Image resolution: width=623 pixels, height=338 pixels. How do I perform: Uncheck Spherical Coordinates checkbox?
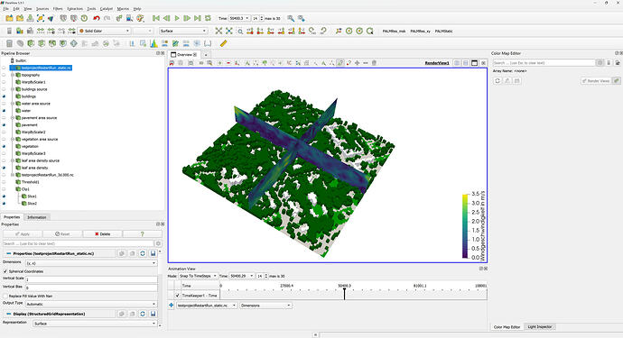coord(5,271)
